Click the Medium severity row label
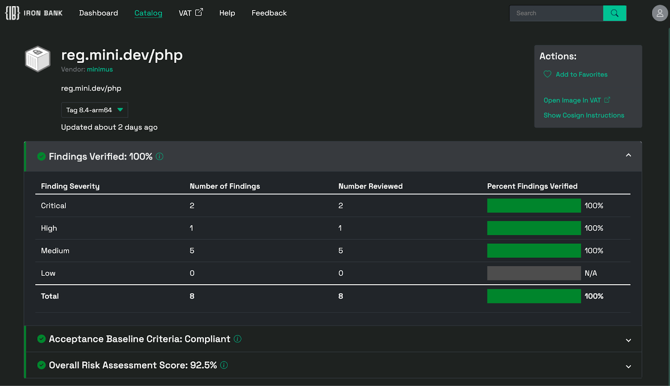Viewport: 670px width, 386px height. [x=55, y=251]
